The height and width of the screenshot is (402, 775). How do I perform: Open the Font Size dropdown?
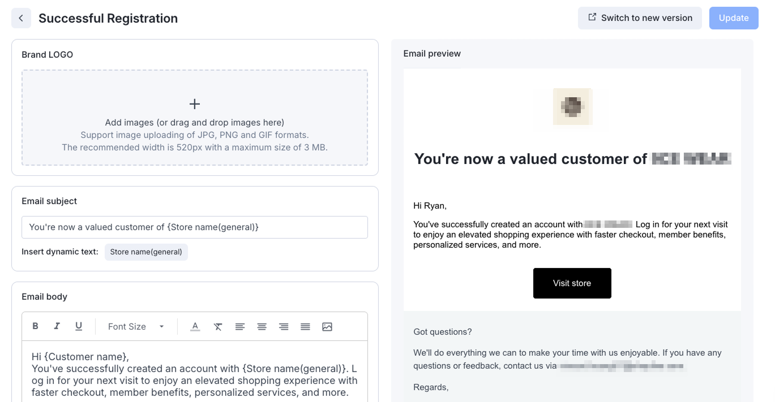click(x=136, y=326)
